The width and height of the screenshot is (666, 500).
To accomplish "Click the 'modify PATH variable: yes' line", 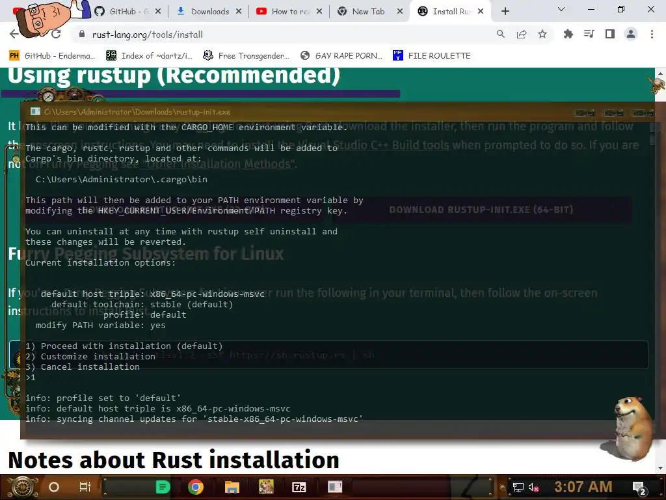I will click(x=101, y=326).
